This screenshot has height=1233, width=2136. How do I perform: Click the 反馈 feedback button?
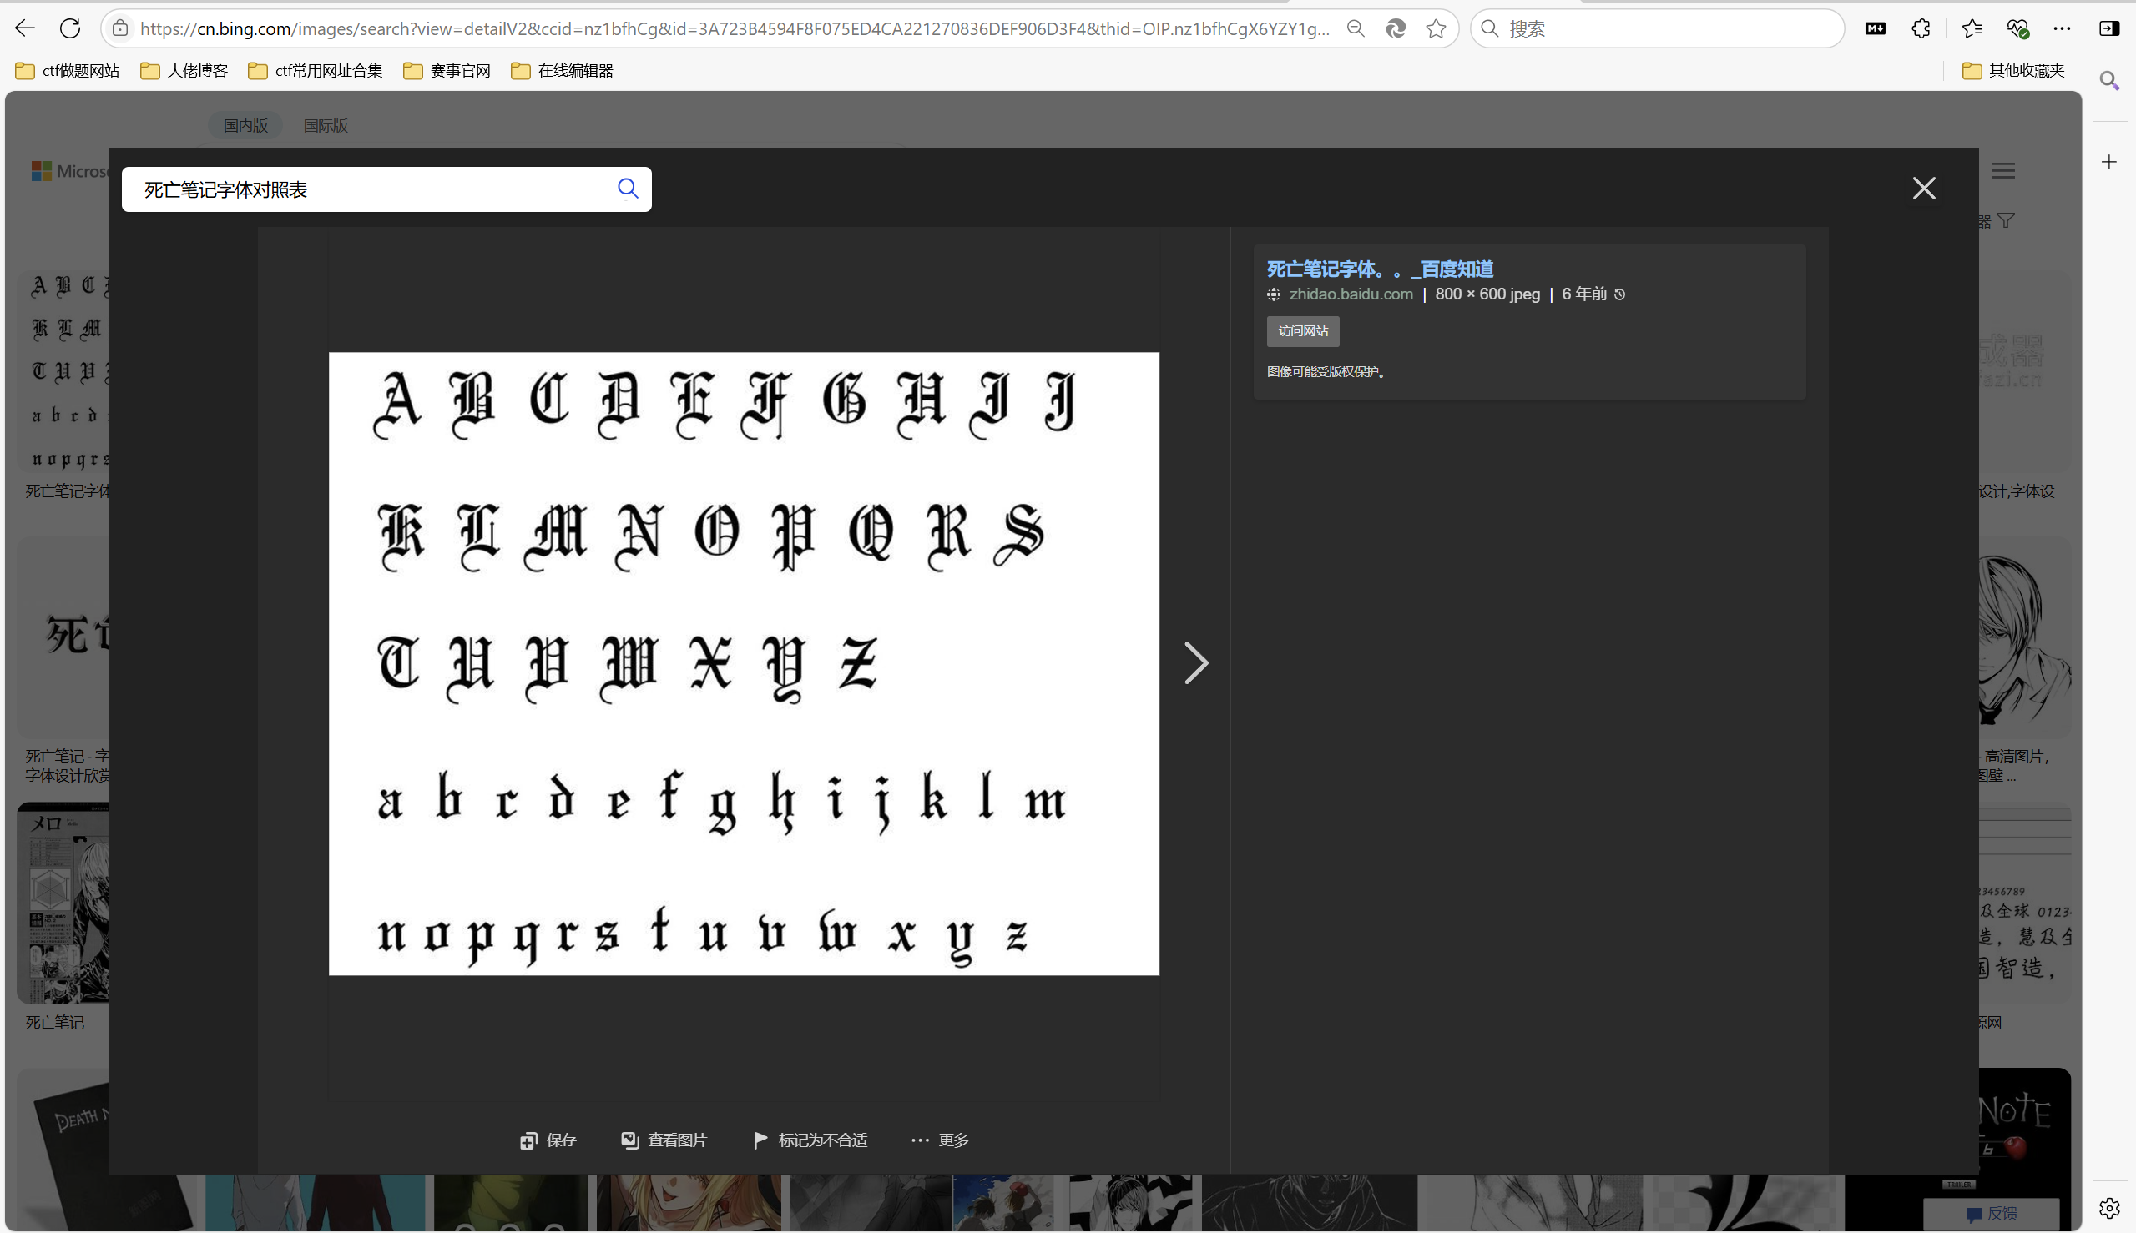tap(1992, 1214)
